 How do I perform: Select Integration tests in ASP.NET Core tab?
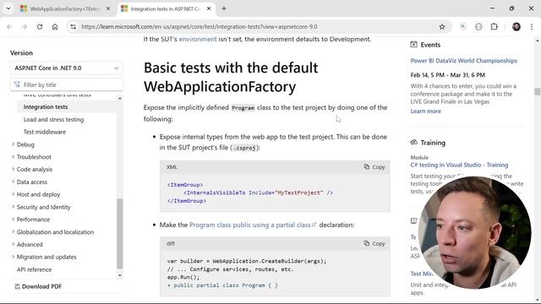click(x=167, y=8)
